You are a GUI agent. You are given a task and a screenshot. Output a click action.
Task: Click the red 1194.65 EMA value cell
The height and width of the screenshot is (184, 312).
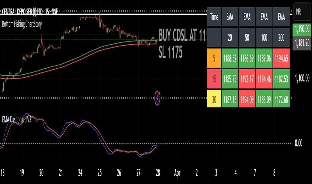(281, 58)
